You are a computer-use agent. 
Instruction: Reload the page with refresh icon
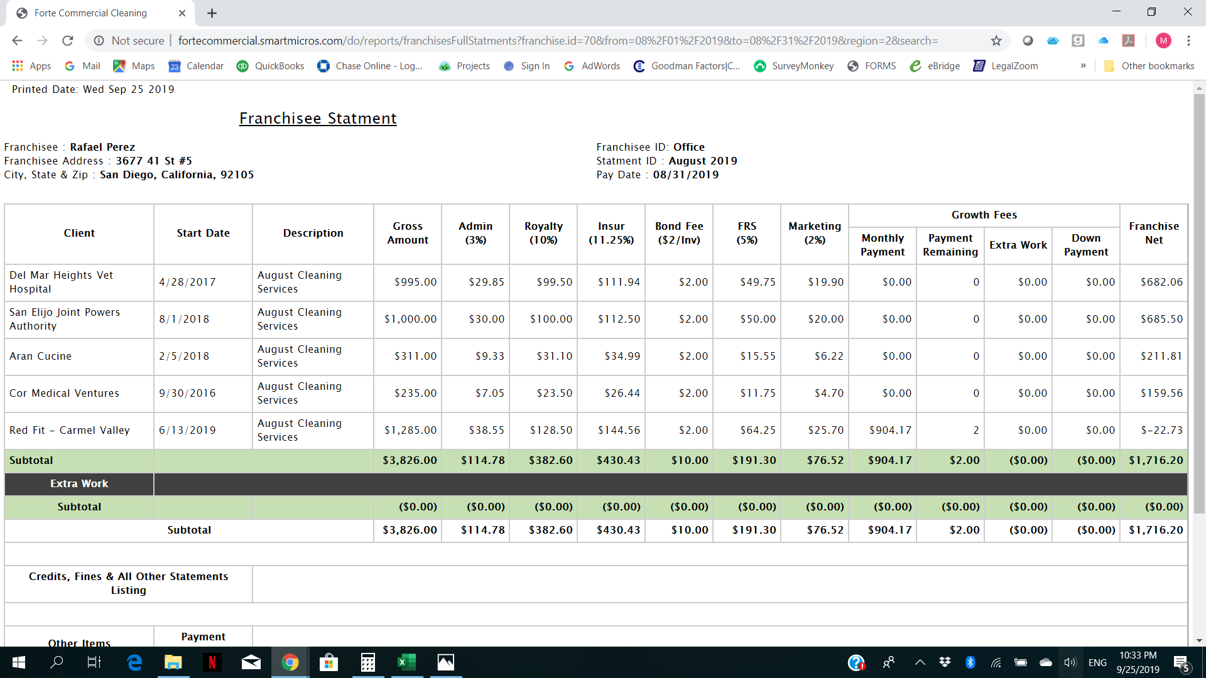tap(68, 41)
